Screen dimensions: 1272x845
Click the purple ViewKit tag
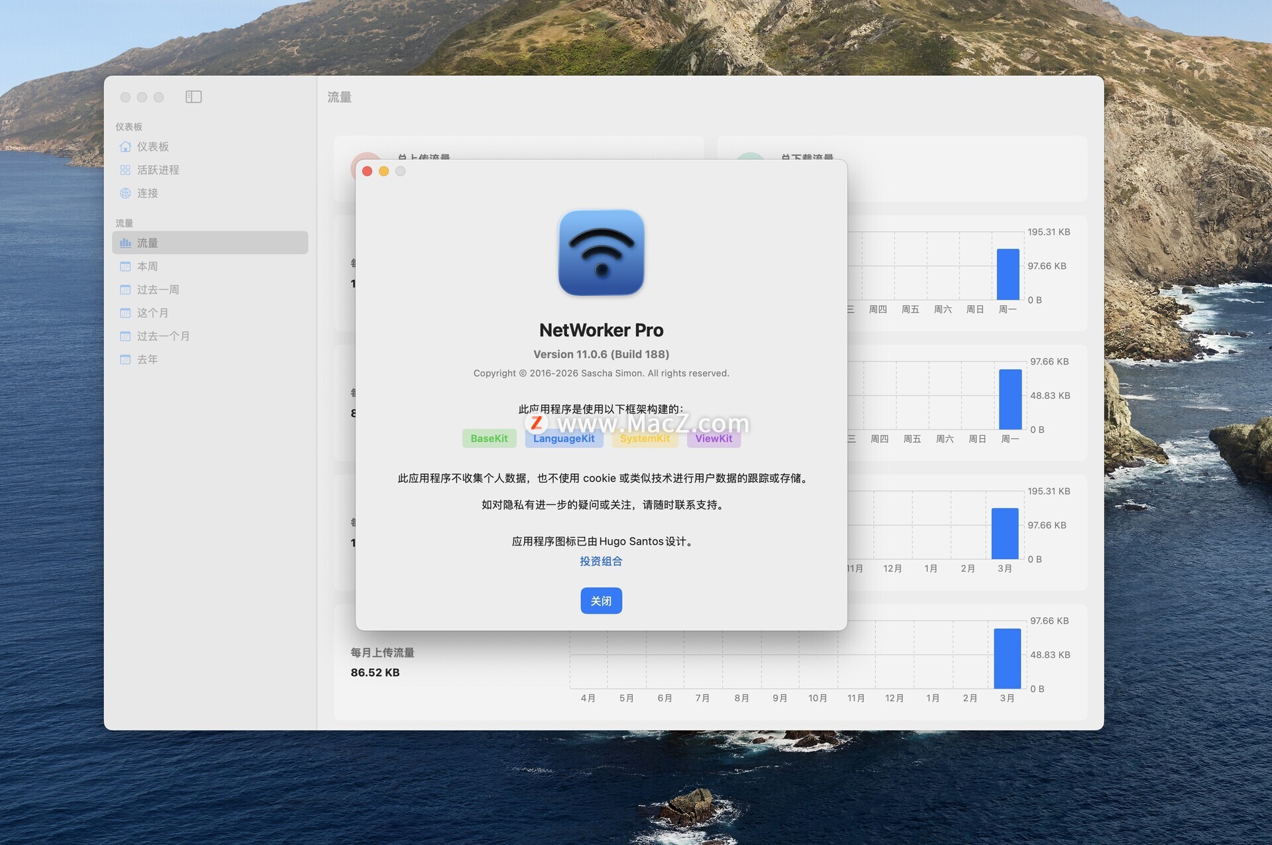pyautogui.click(x=714, y=439)
